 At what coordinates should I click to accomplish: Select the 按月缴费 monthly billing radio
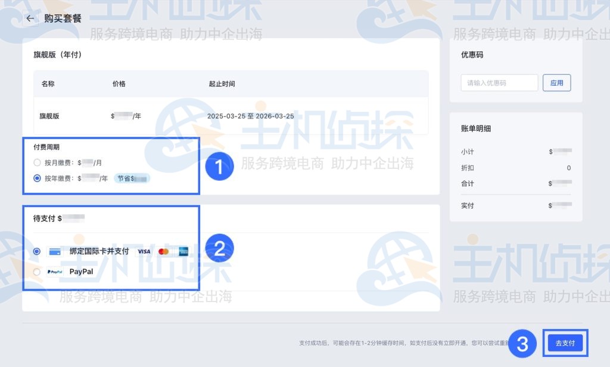coord(36,162)
